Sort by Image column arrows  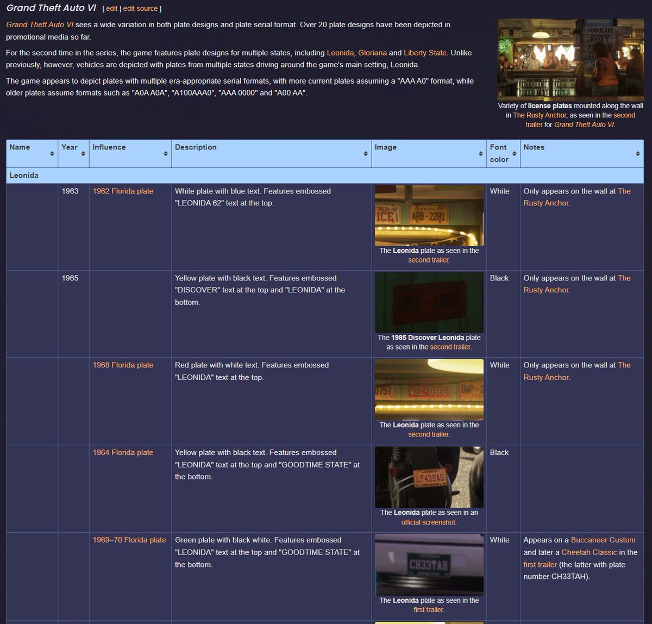pyautogui.click(x=481, y=154)
